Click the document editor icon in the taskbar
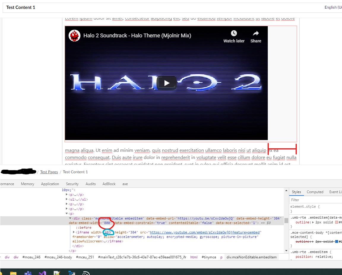This screenshot has height=275, width=342. click(57, 272)
